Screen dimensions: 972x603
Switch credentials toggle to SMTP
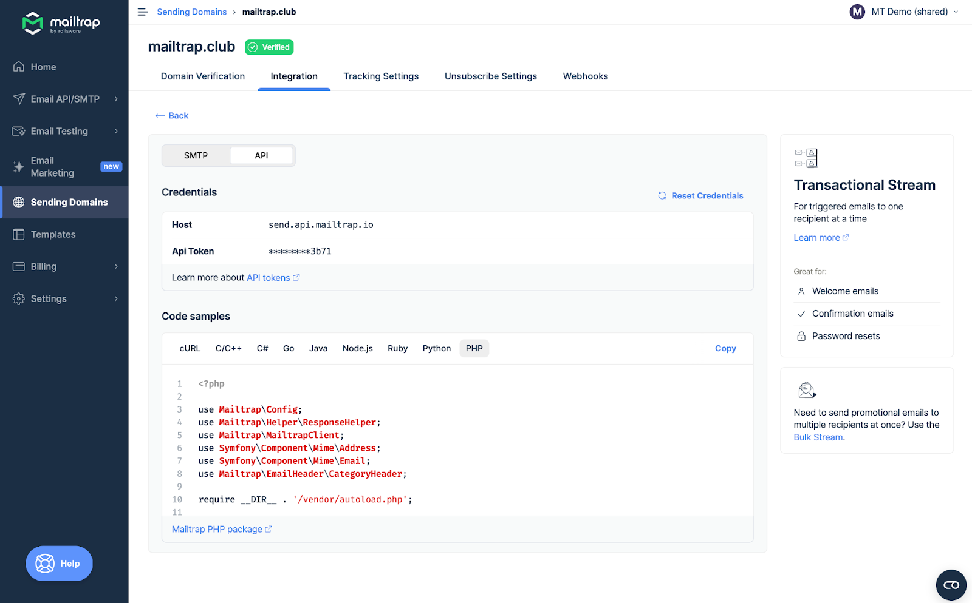[196, 155]
